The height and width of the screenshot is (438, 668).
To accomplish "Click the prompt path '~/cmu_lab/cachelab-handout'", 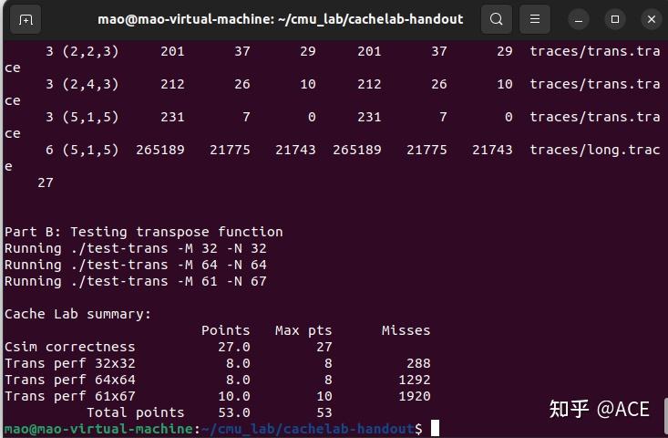I will (308, 429).
